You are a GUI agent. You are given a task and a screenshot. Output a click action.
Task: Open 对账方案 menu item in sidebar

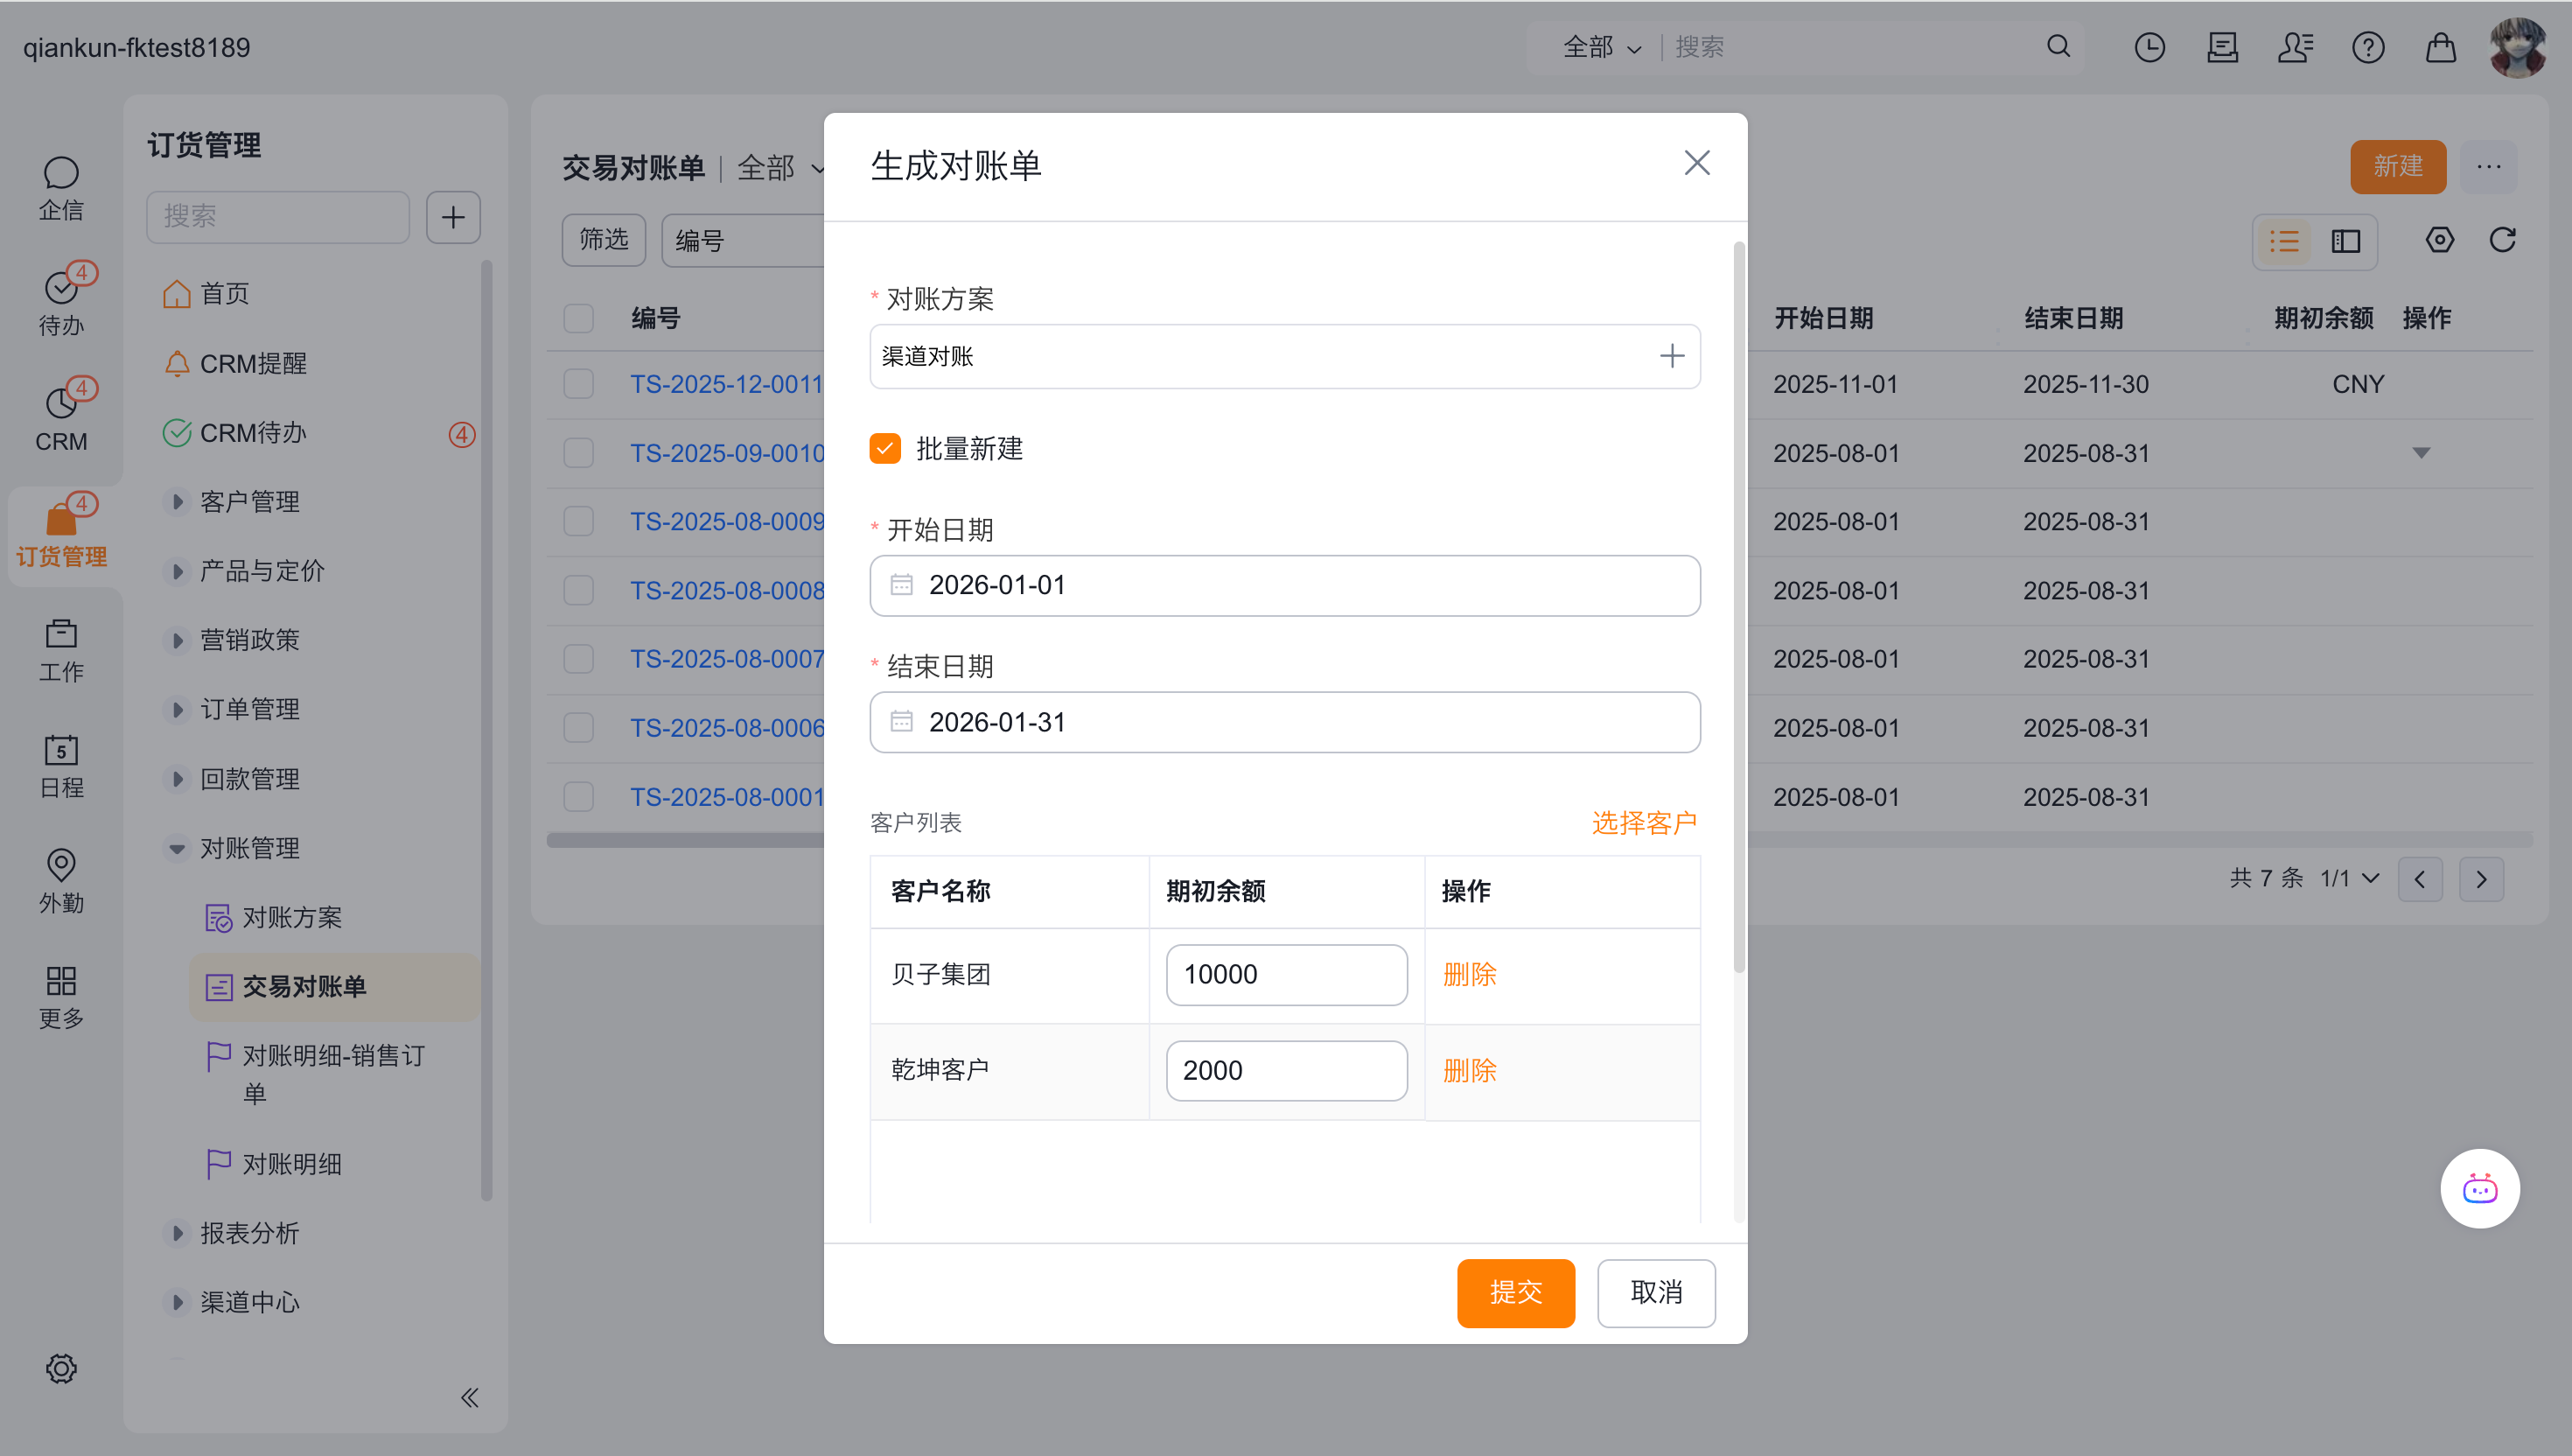(x=291, y=917)
